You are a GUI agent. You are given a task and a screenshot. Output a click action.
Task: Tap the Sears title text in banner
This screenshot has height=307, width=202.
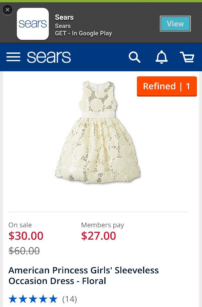point(64,17)
